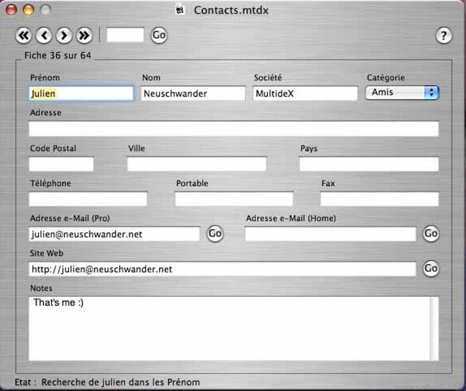Click the Ville input field
The height and width of the screenshot is (391, 466).
(x=197, y=164)
